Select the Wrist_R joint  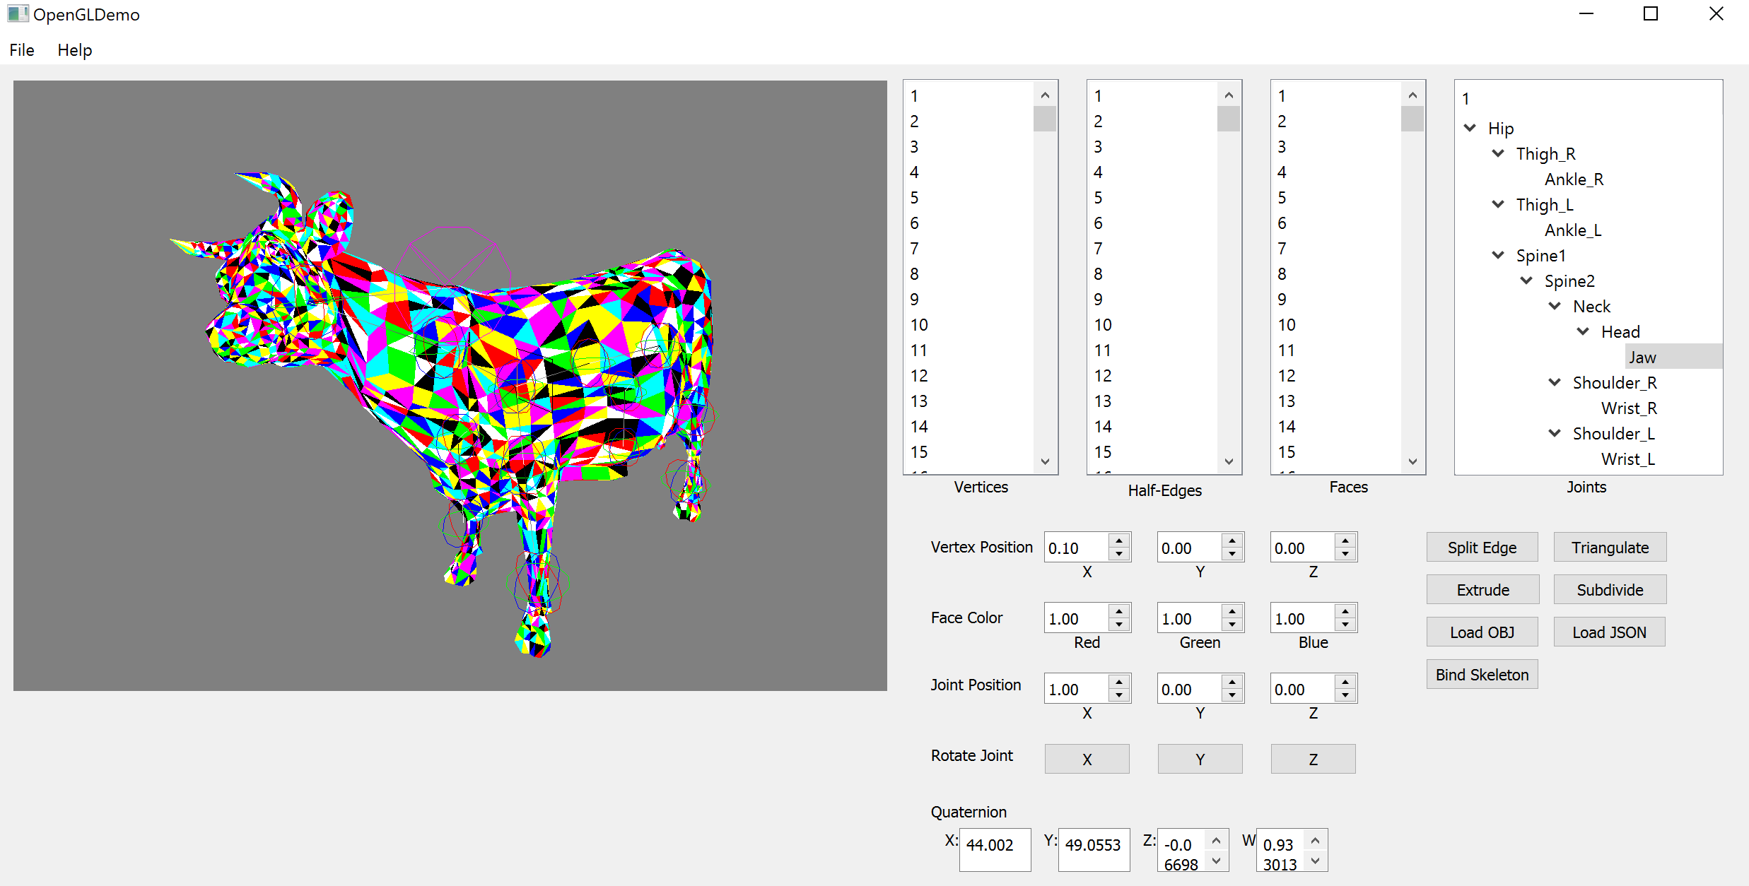click(1629, 408)
